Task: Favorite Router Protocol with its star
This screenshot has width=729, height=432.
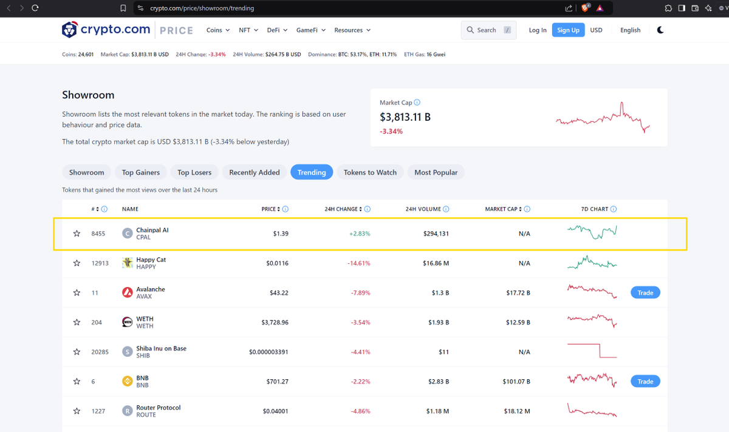Action: click(77, 411)
